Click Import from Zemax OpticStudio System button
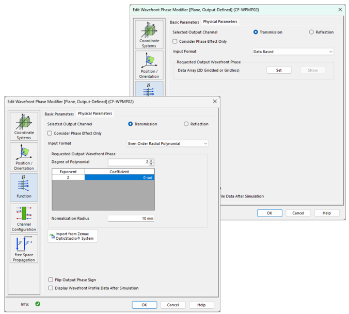The image size is (349, 314). tap(73, 236)
